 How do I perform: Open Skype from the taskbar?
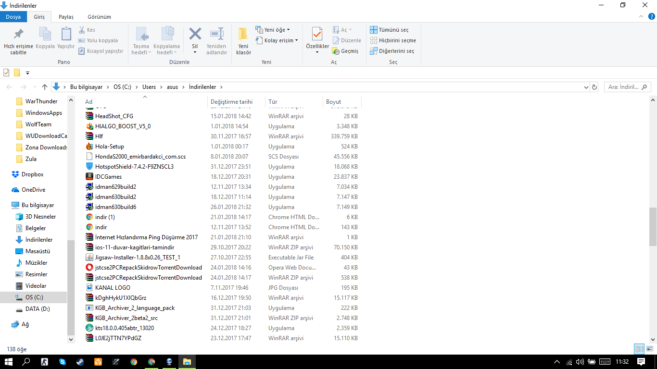point(62,362)
